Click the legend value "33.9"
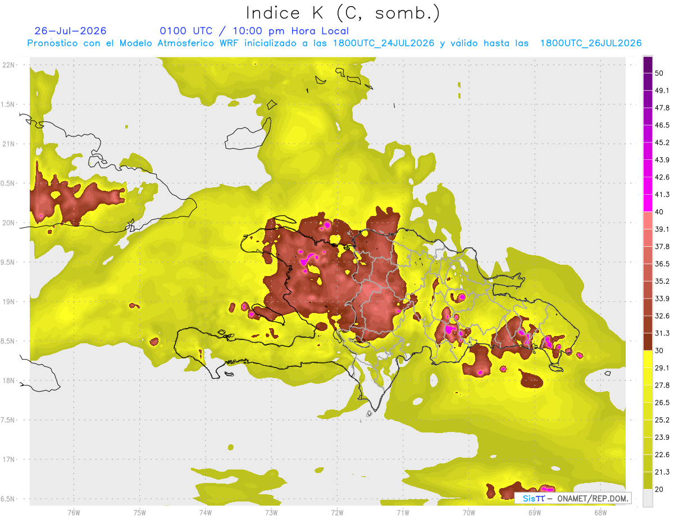The image size is (674, 520). (662, 298)
